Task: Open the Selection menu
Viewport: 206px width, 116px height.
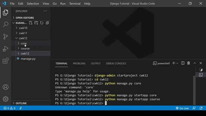Action: click(33, 4)
